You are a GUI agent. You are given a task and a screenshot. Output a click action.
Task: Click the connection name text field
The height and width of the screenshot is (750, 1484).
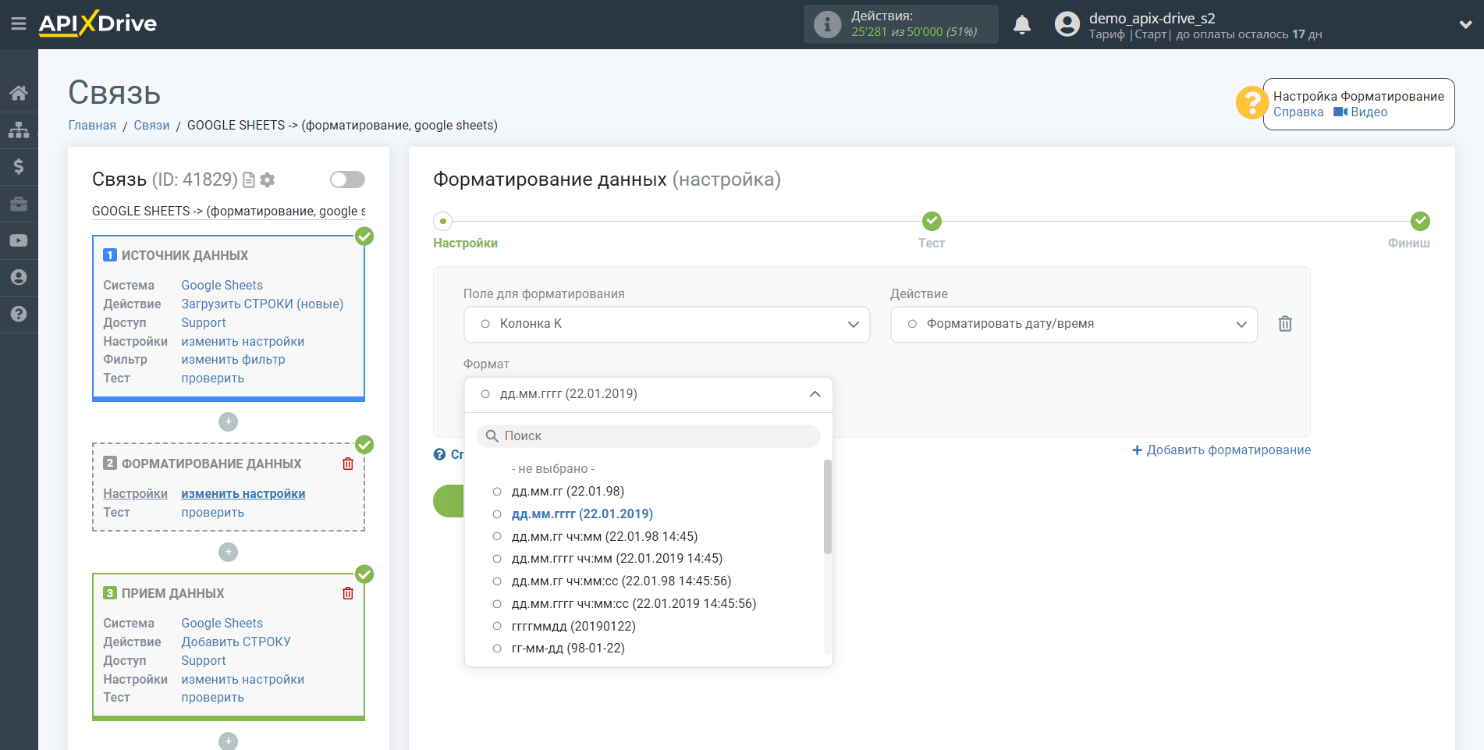click(x=229, y=211)
